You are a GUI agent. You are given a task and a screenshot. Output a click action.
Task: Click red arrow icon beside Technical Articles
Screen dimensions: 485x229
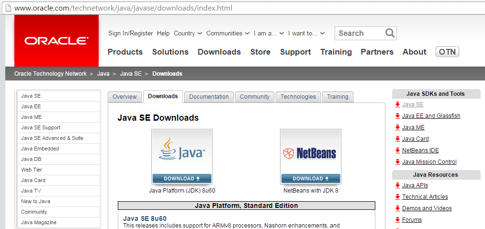pyautogui.click(x=397, y=197)
